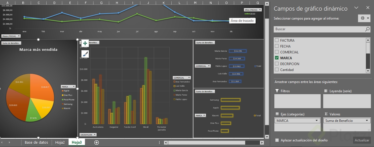Image resolution: width=374 pixels, height=147 pixels.
Task: Switch to Hoja2 sheet tab
Action: 60,143
